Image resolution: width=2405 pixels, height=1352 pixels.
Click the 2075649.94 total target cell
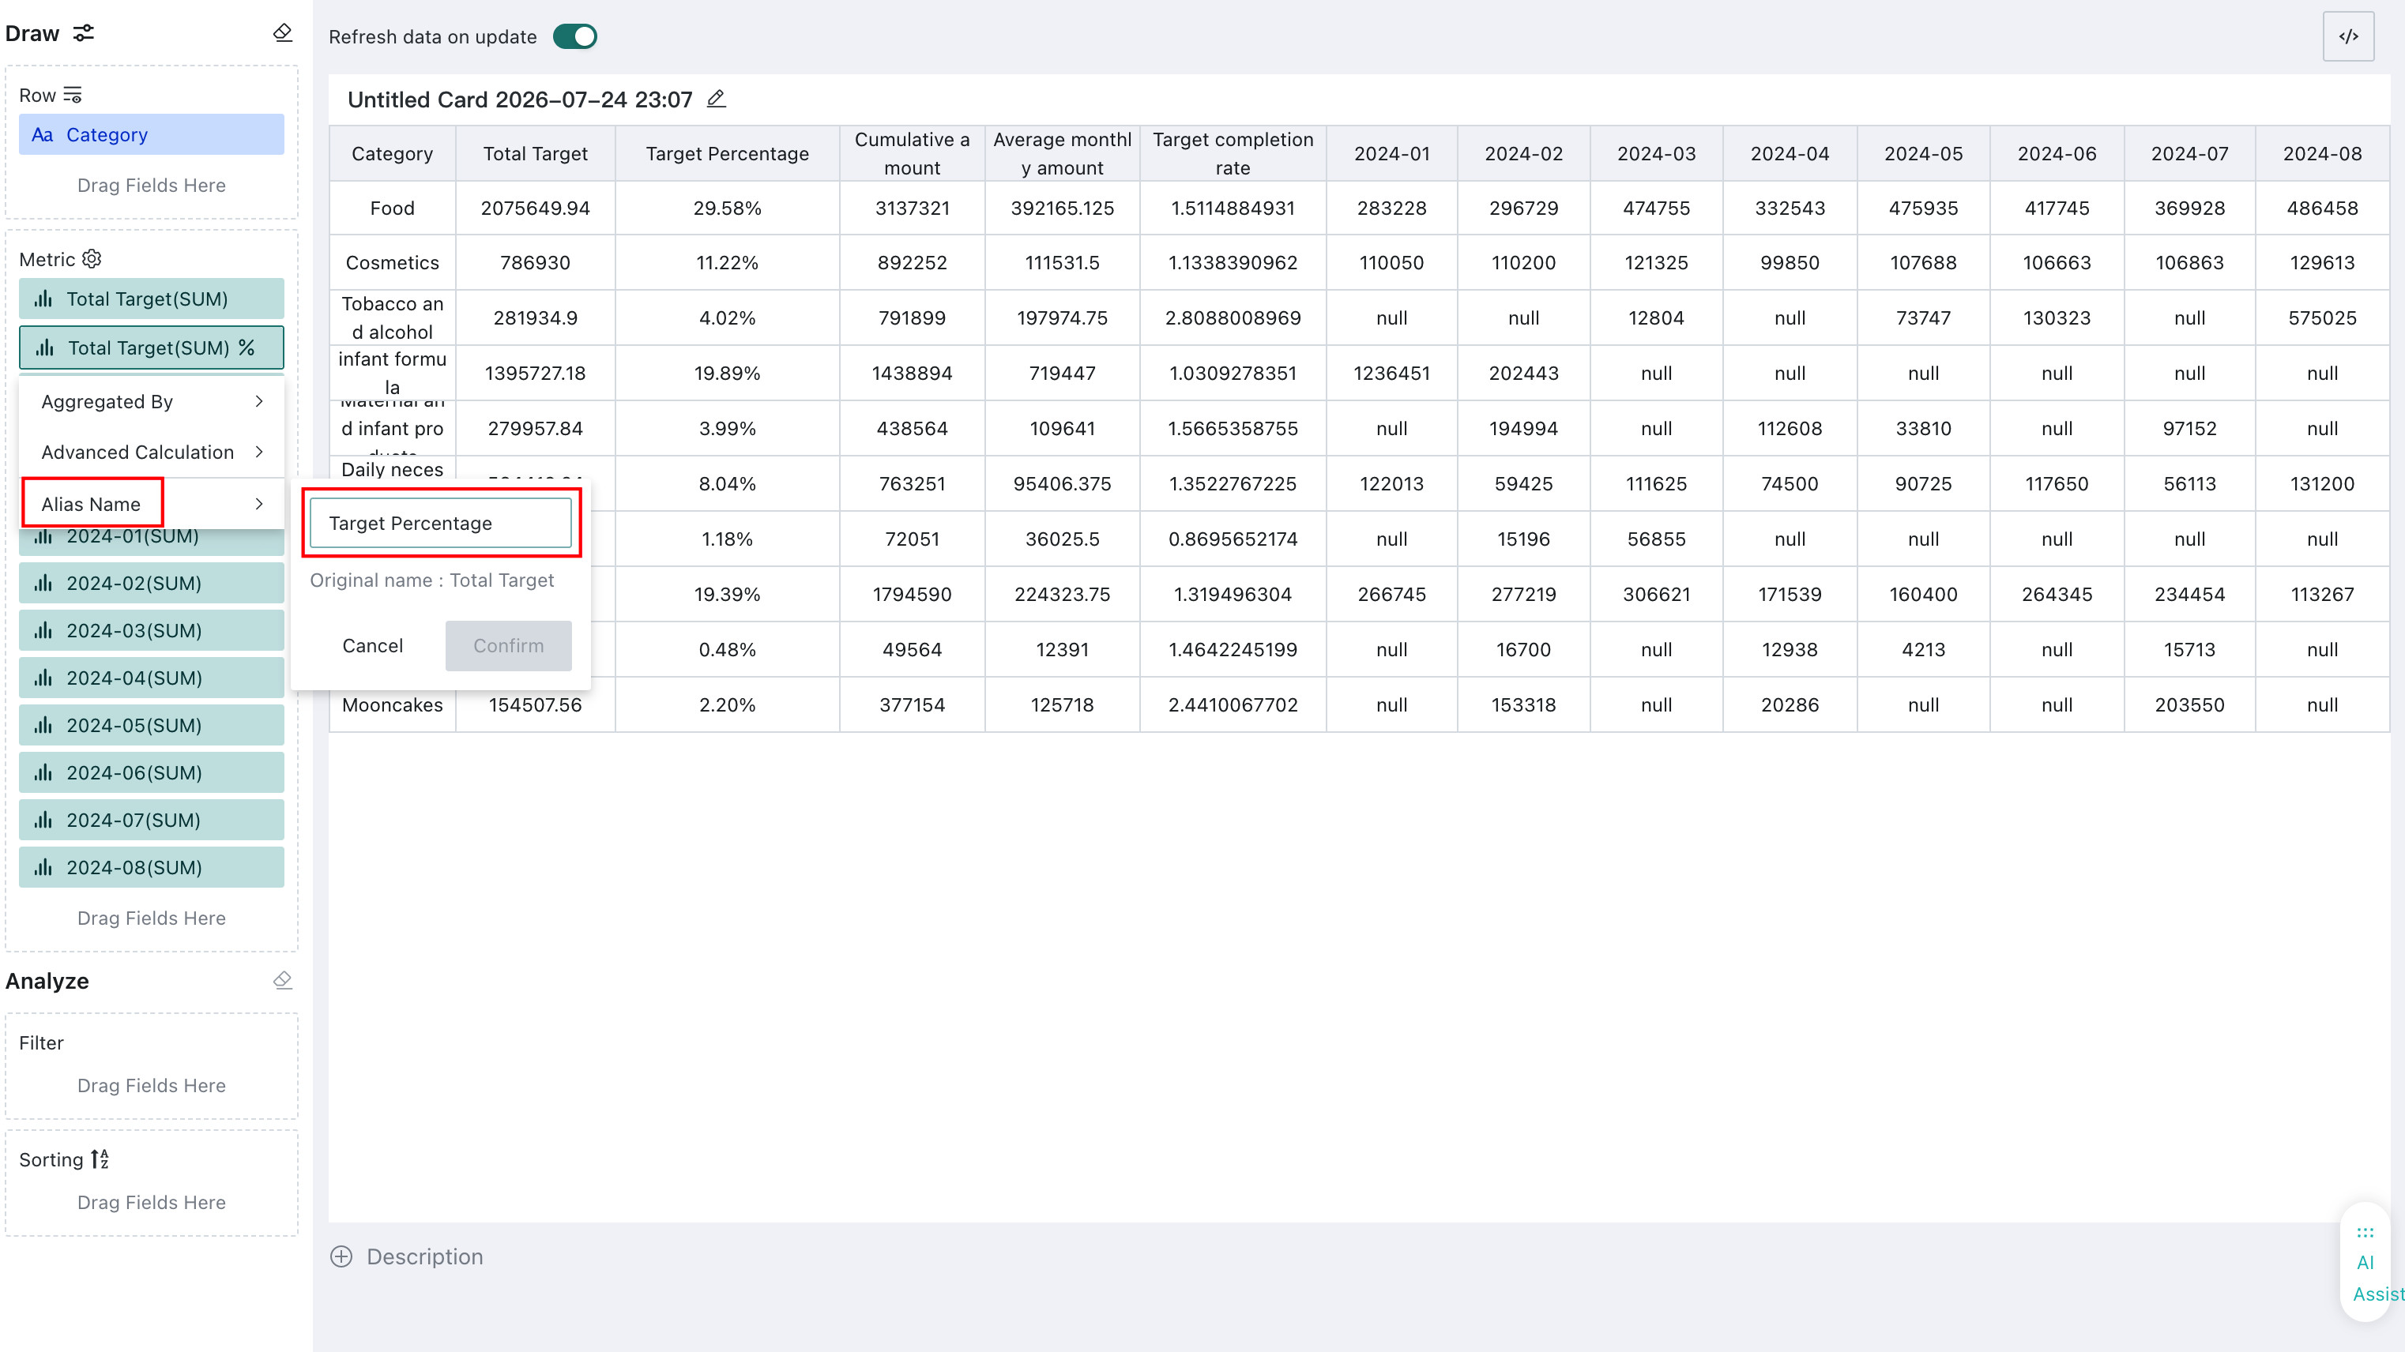pos(535,208)
